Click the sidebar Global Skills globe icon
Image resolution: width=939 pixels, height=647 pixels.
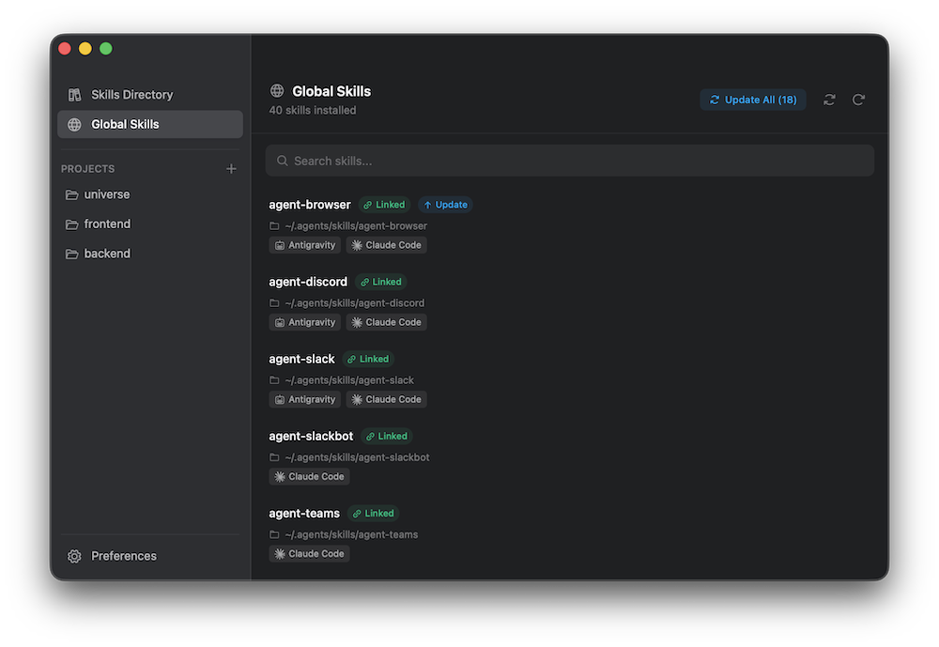[x=74, y=125]
